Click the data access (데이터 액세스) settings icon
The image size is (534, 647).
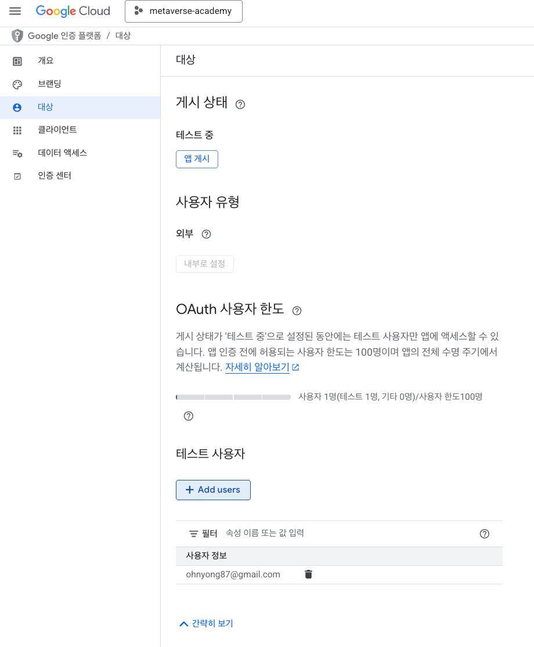coord(17,154)
